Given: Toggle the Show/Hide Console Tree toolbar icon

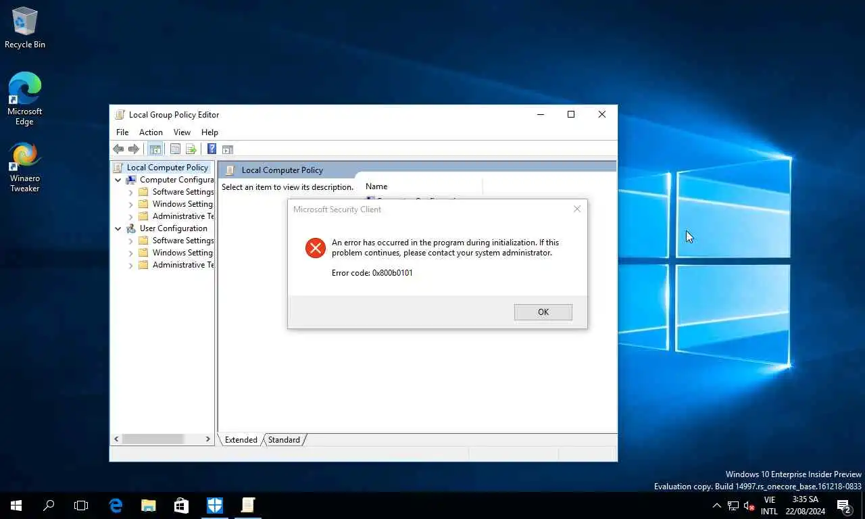Looking at the screenshot, I should coord(155,149).
